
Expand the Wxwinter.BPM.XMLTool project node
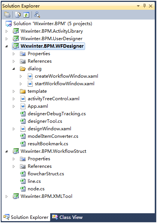(x=6, y=196)
